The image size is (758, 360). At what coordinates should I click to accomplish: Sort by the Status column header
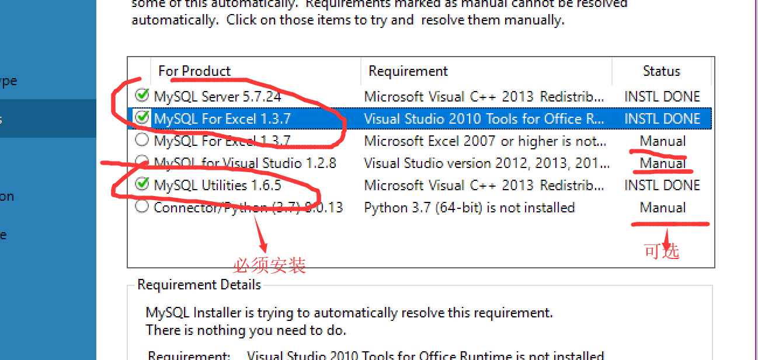[662, 71]
